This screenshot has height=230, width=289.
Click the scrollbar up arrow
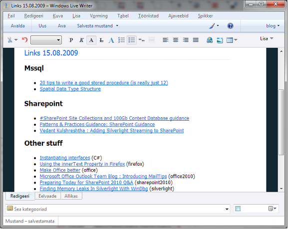281,51
